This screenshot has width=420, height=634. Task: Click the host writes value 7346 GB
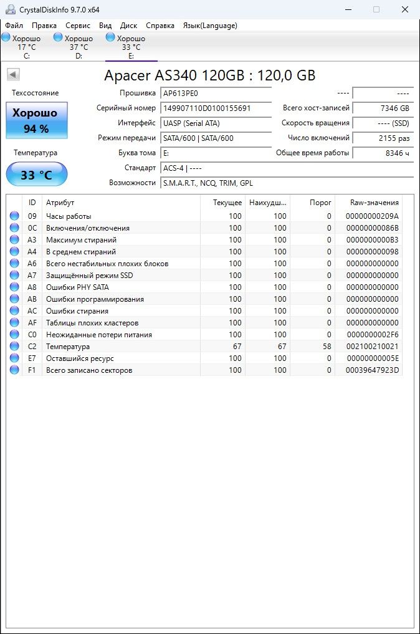pyautogui.click(x=383, y=108)
